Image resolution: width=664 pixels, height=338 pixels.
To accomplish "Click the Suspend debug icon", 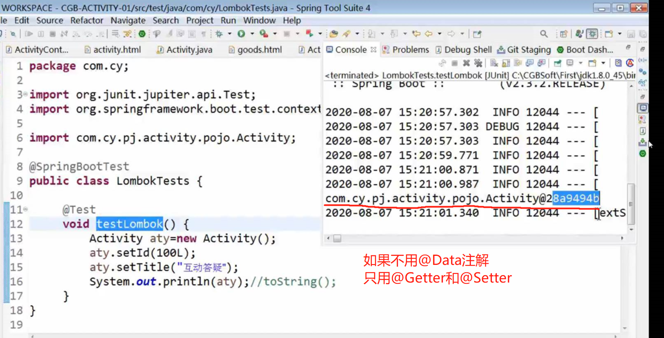I will (x=41, y=34).
